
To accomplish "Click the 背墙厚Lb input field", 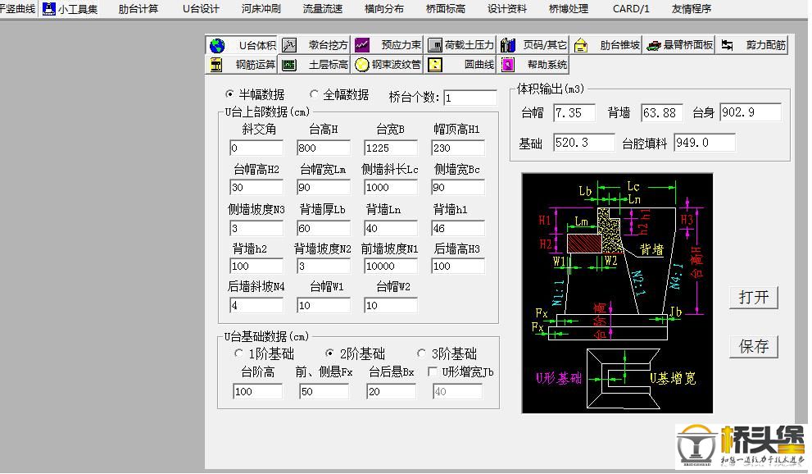I will (324, 228).
